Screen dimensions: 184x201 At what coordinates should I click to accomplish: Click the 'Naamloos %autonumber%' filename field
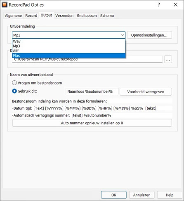click(92, 91)
